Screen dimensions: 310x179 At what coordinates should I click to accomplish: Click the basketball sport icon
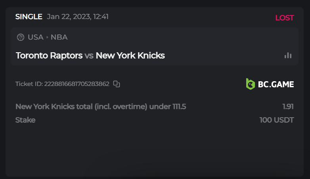click(x=21, y=37)
